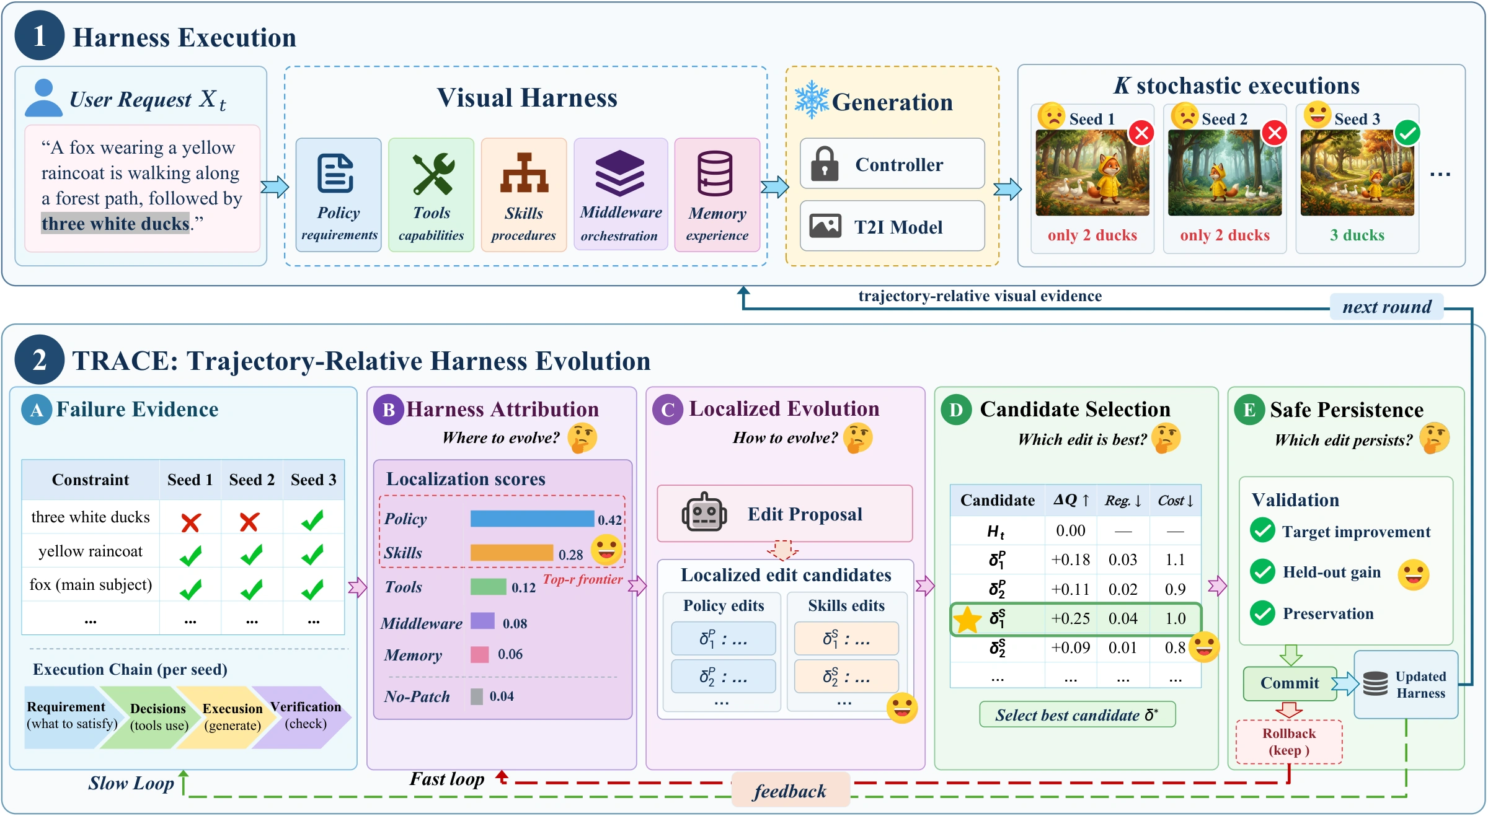
Task: Click the No-Patch score value 0.04
Action: point(502,696)
